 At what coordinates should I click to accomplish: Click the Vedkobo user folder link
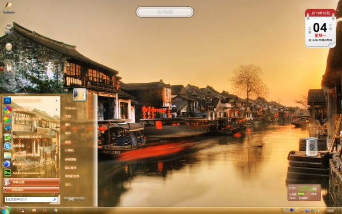click(x=71, y=108)
